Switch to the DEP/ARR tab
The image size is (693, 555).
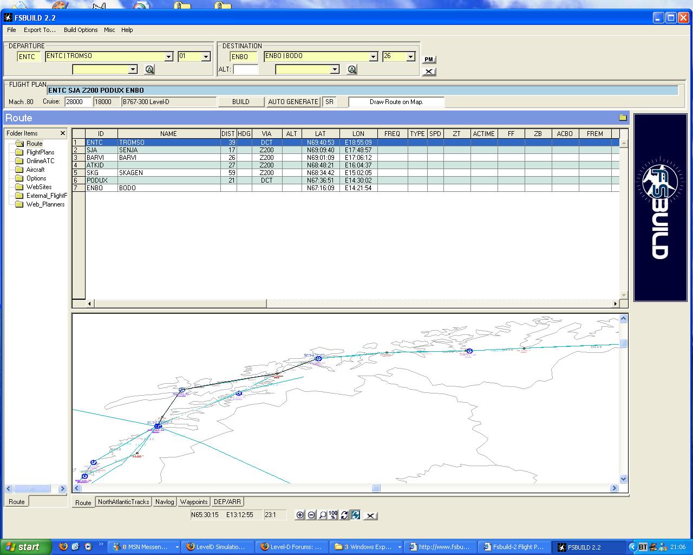pos(227,502)
